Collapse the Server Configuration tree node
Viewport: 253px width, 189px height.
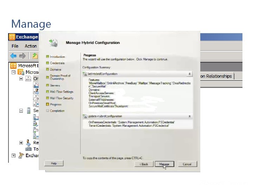(x=21, y=111)
